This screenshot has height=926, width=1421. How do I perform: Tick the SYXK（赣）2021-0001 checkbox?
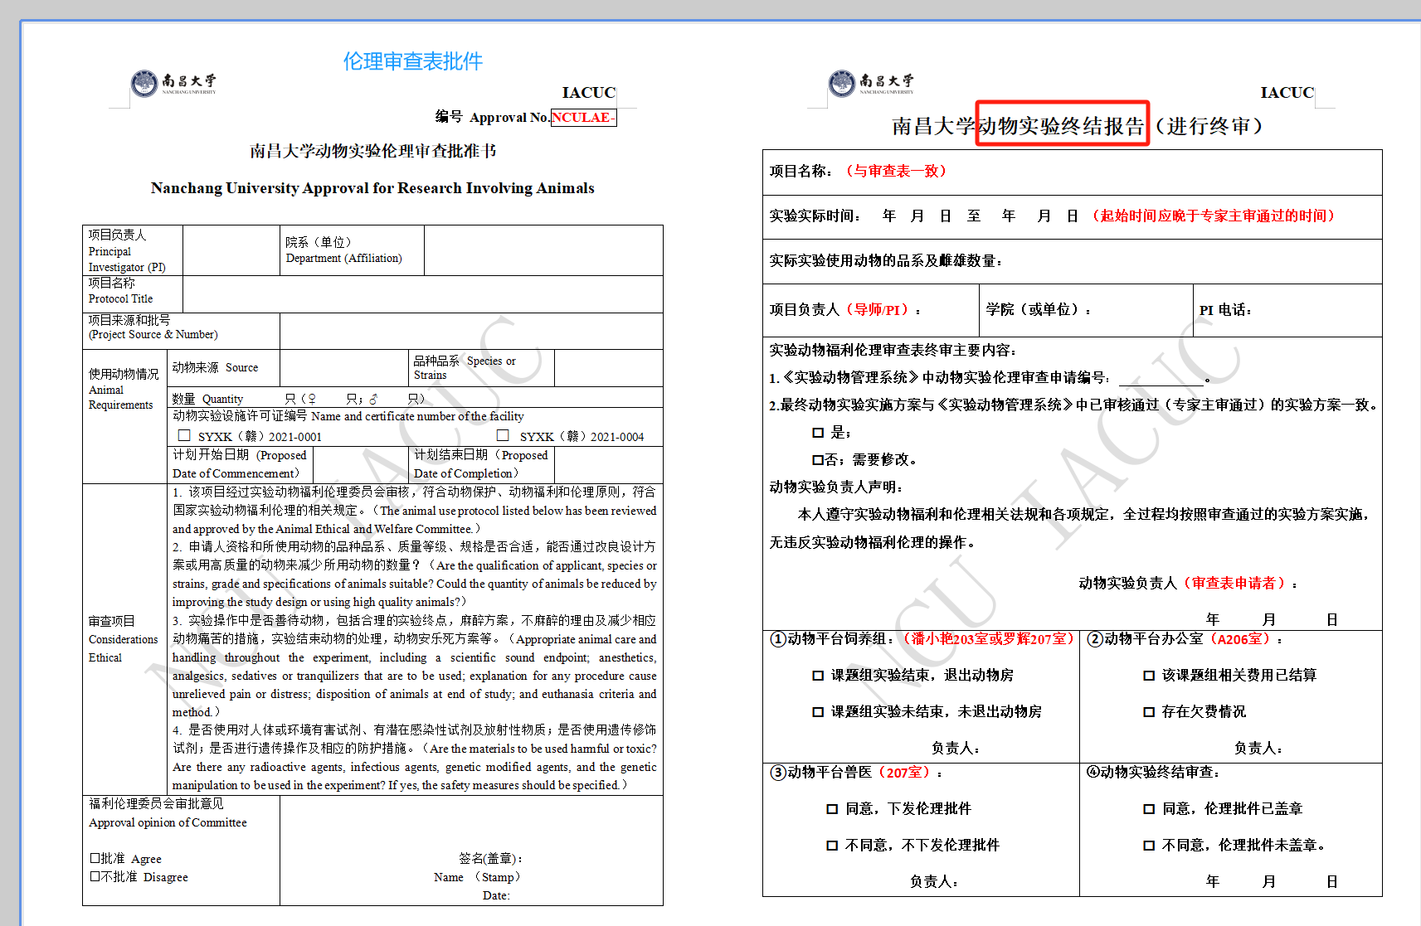click(x=184, y=435)
